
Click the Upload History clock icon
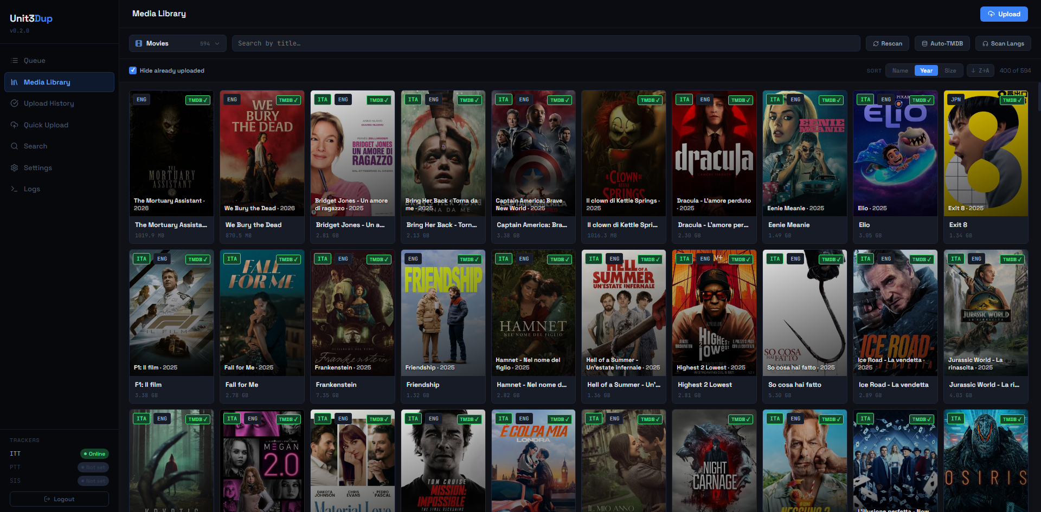point(15,103)
